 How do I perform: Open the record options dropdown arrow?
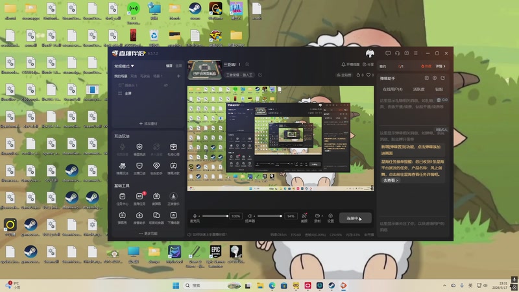coord(322,216)
